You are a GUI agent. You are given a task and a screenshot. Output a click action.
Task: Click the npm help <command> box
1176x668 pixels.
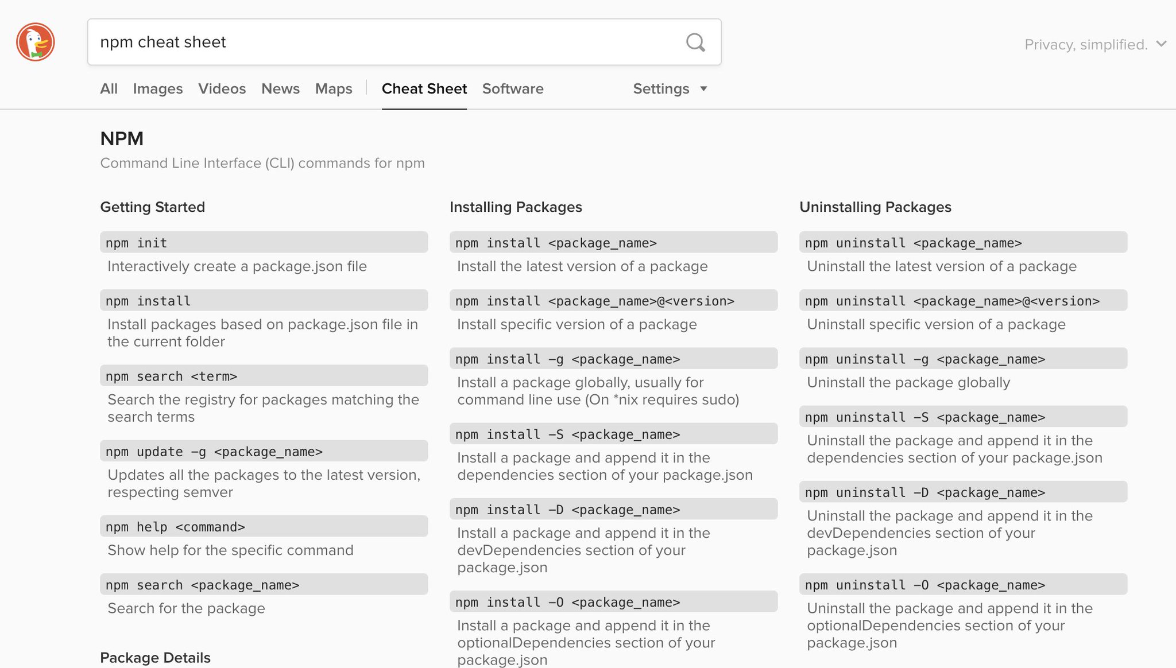(264, 527)
